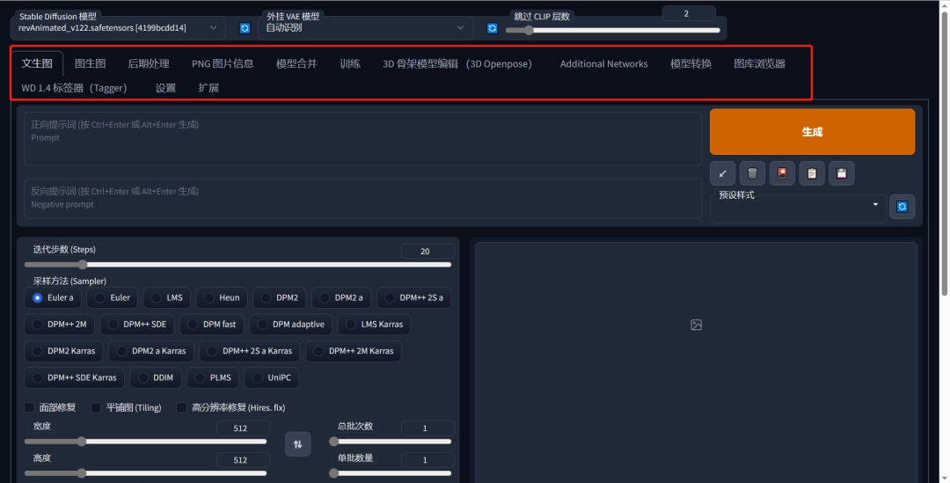This screenshot has height=483, width=950.
Task: Switch to the 模型转换 tab
Action: coord(691,63)
